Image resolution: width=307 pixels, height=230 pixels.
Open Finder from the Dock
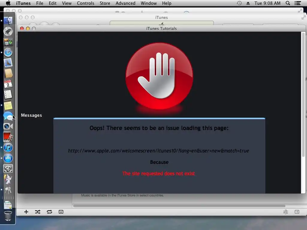pyautogui.click(x=8, y=21)
